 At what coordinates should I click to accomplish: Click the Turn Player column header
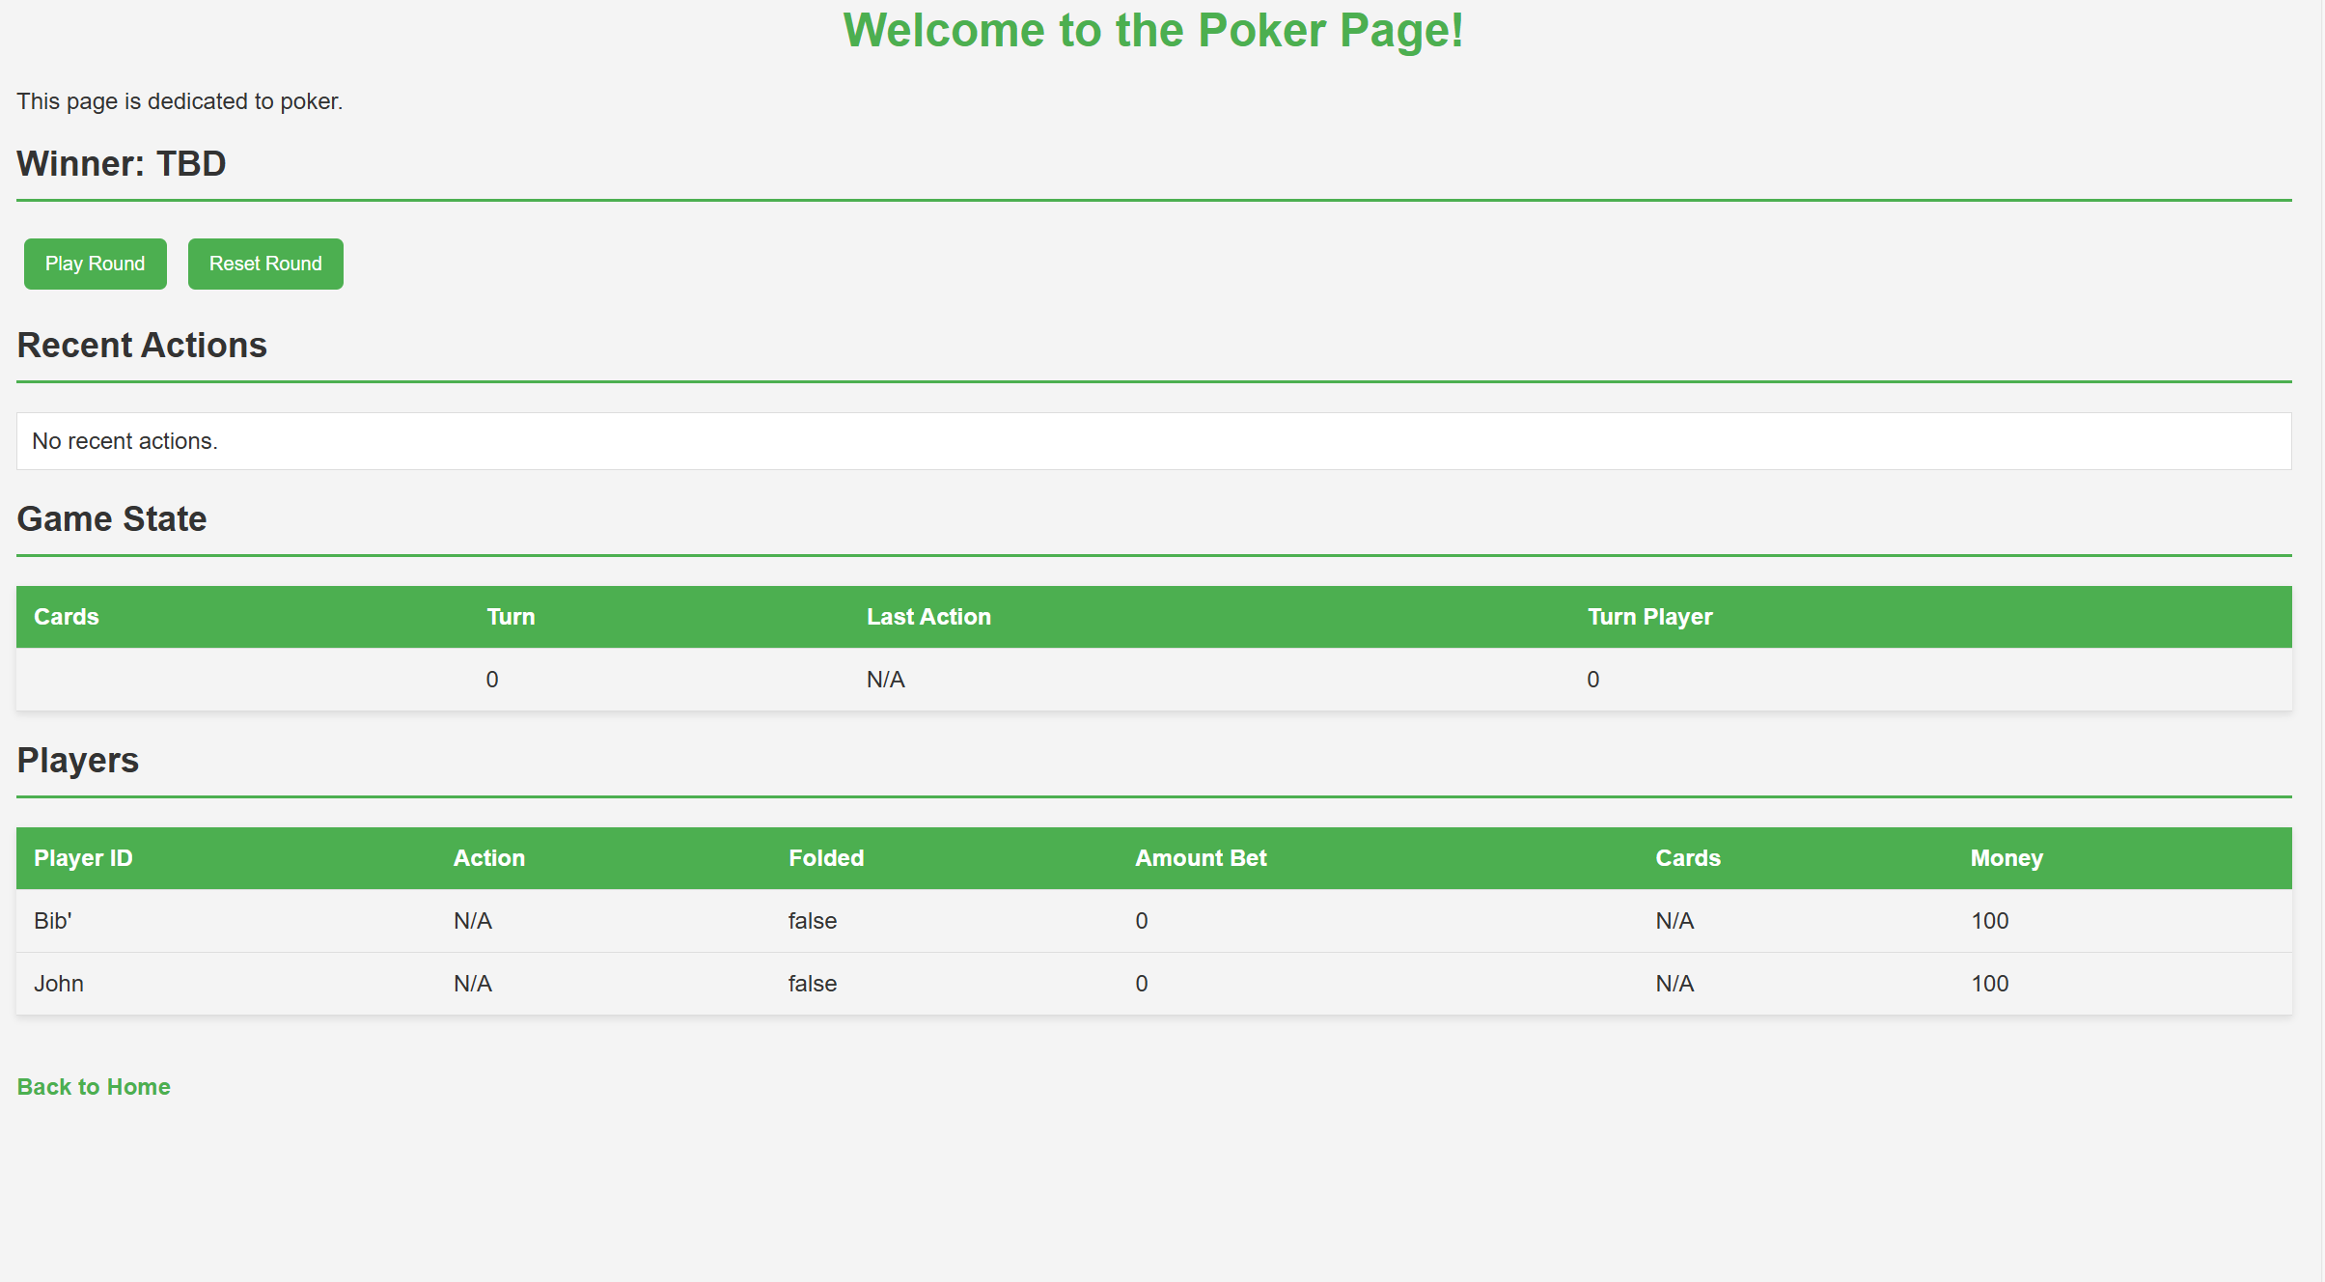pos(1649,617)
